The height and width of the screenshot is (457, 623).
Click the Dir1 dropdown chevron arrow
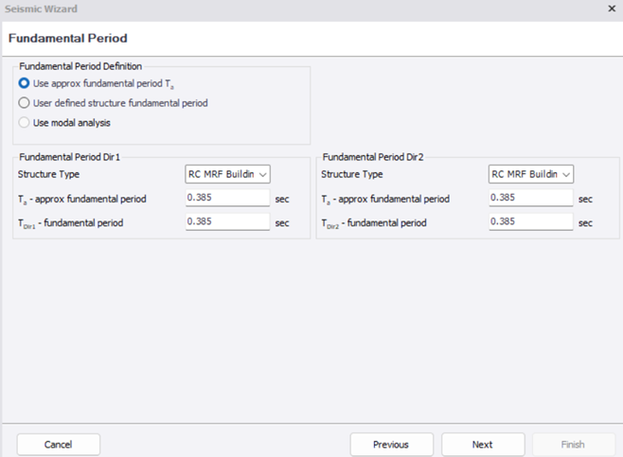click(262, 175)
